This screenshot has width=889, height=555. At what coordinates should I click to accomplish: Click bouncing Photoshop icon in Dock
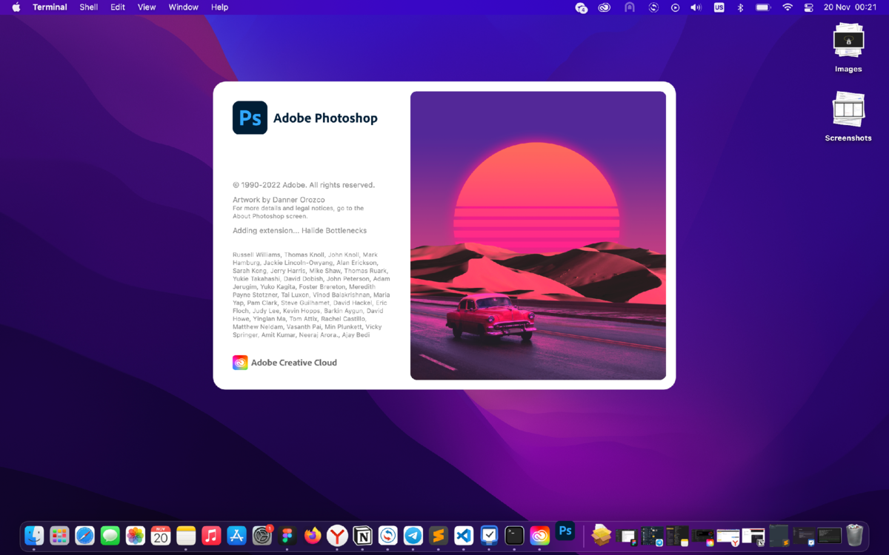coord(565,531)
